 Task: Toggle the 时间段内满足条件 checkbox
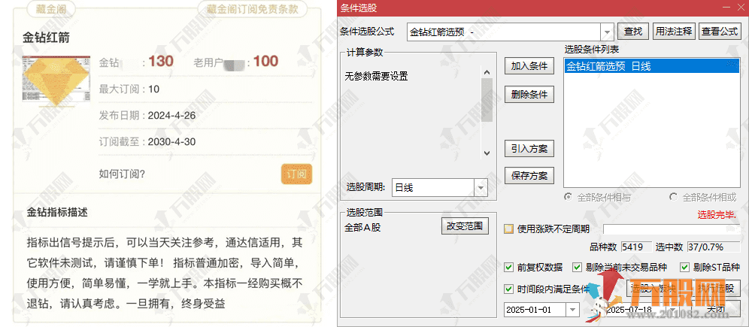(x=509, y=289)
